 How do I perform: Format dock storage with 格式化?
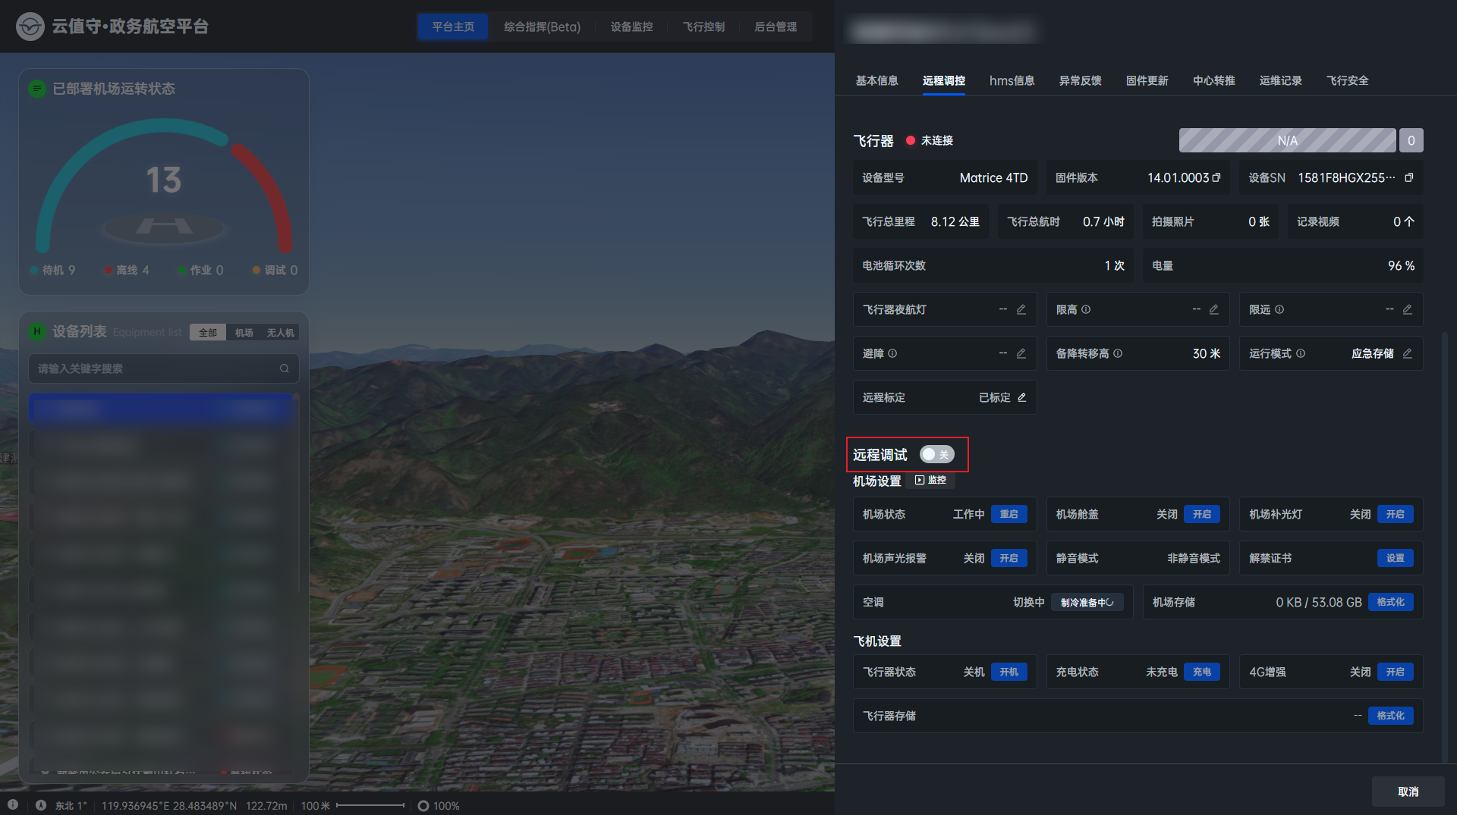1390,602
